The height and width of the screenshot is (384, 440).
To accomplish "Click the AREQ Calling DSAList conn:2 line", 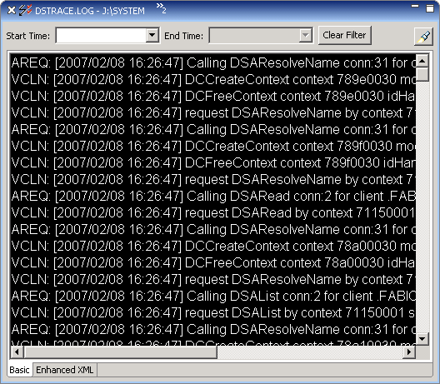I will (213, 296).
